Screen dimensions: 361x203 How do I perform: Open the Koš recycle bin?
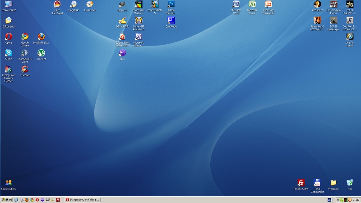click(350, 185)
